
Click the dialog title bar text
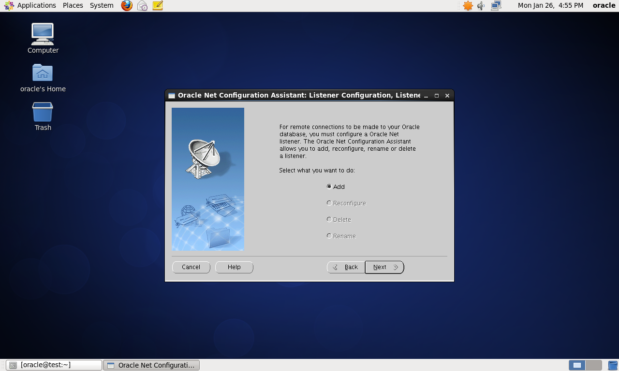(299, 95)
